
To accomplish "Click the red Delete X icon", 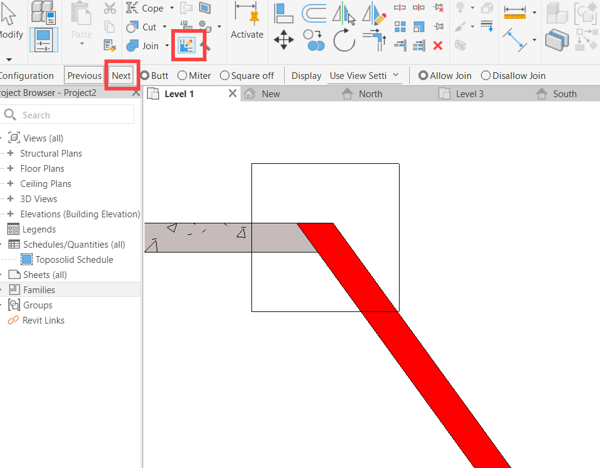I will (x=438, y=46).
